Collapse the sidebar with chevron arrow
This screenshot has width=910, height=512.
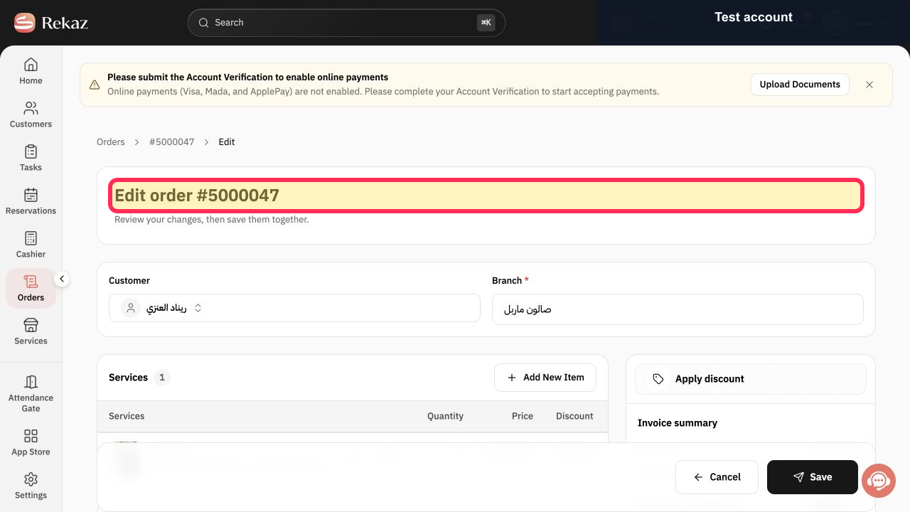(x=62, y=279)
